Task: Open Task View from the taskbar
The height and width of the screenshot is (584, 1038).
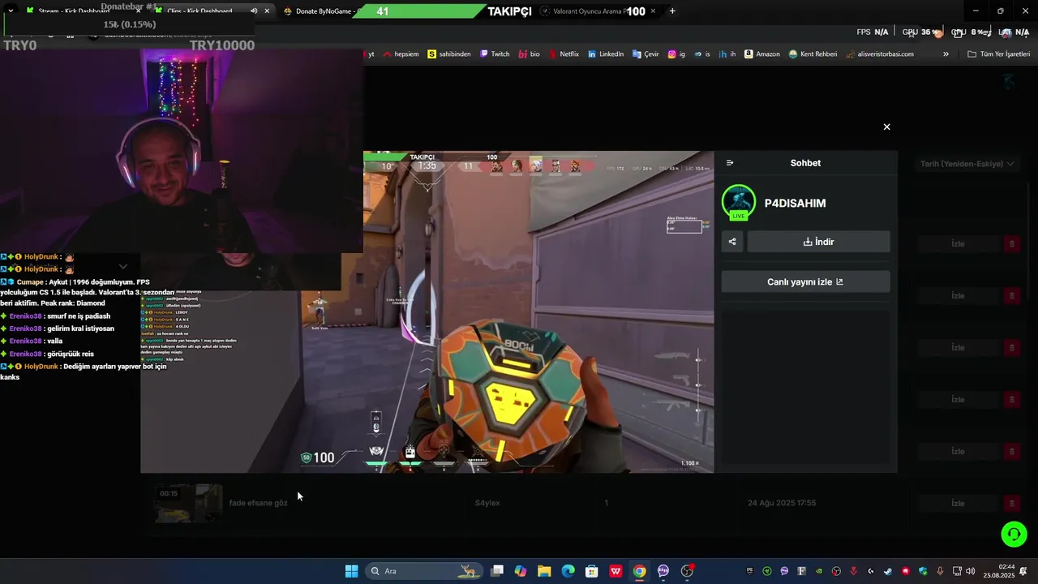Action: click(497, 571)
